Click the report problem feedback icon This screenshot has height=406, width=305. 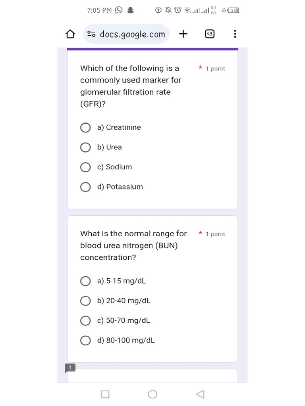[x=70, y=368]
